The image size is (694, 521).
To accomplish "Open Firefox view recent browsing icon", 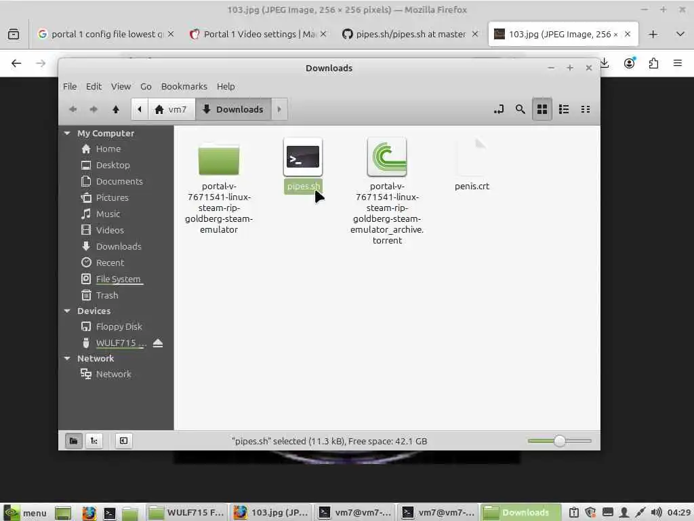I will pos(14,34).
